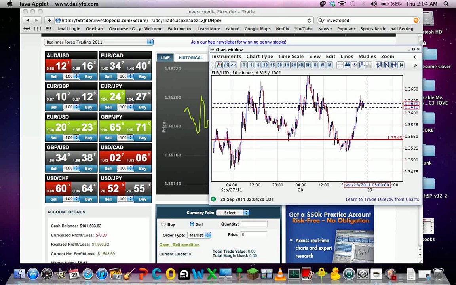Click Buy on the AUD/USD tile
The height and width of the screenshot is (285, 456).
point(88,76)
